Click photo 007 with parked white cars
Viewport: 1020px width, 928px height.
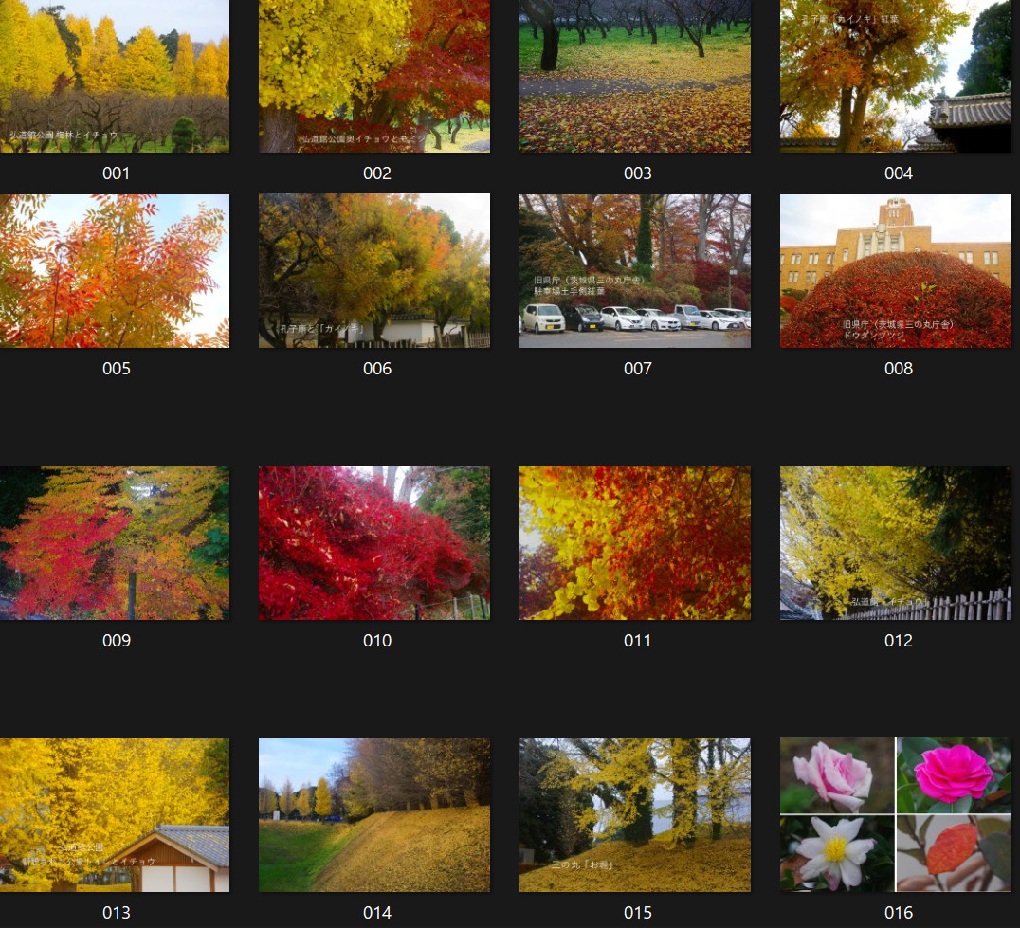click(635, 271)
